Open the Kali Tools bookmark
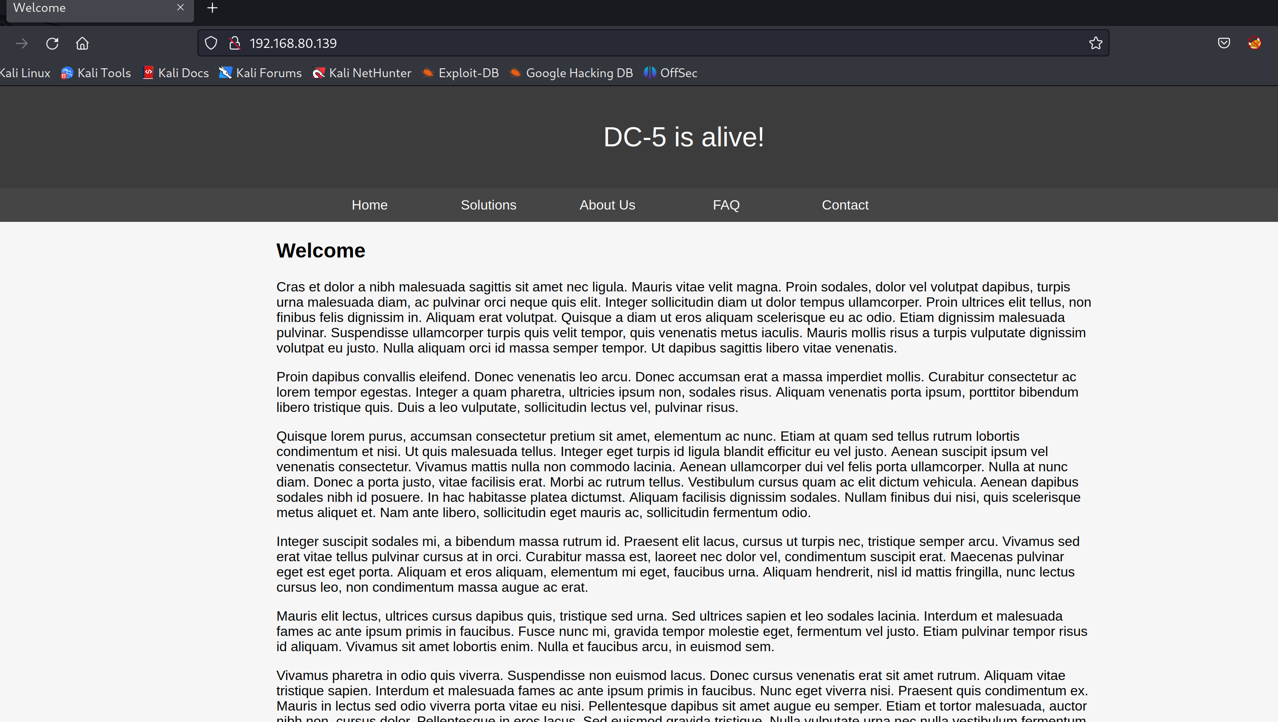 pyautogui.click(x=96, y=73)
